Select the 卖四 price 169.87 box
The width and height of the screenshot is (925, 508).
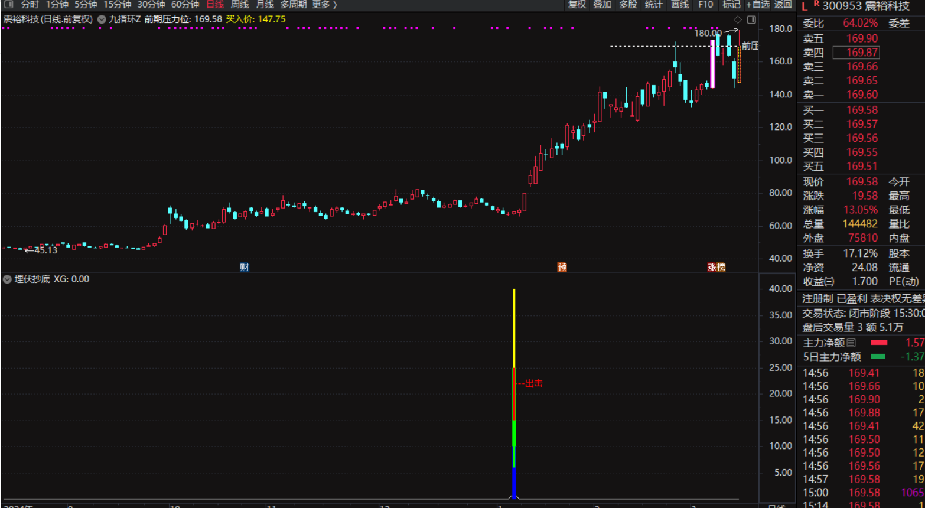click(856, 53)
